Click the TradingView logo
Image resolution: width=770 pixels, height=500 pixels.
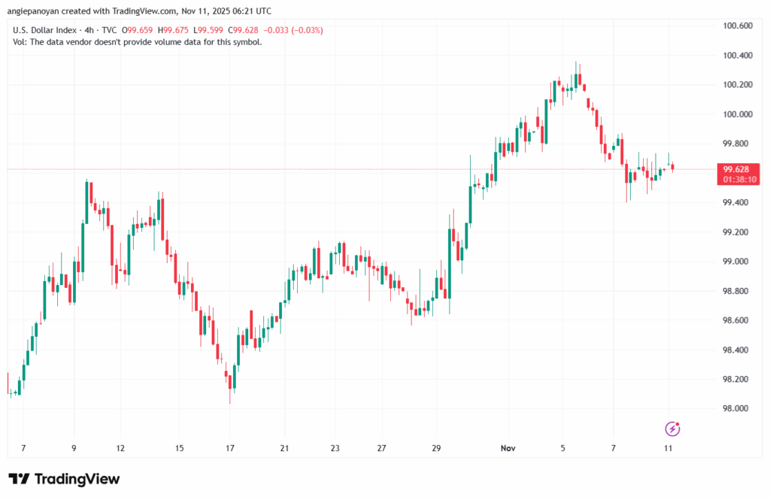coord(63,479)
